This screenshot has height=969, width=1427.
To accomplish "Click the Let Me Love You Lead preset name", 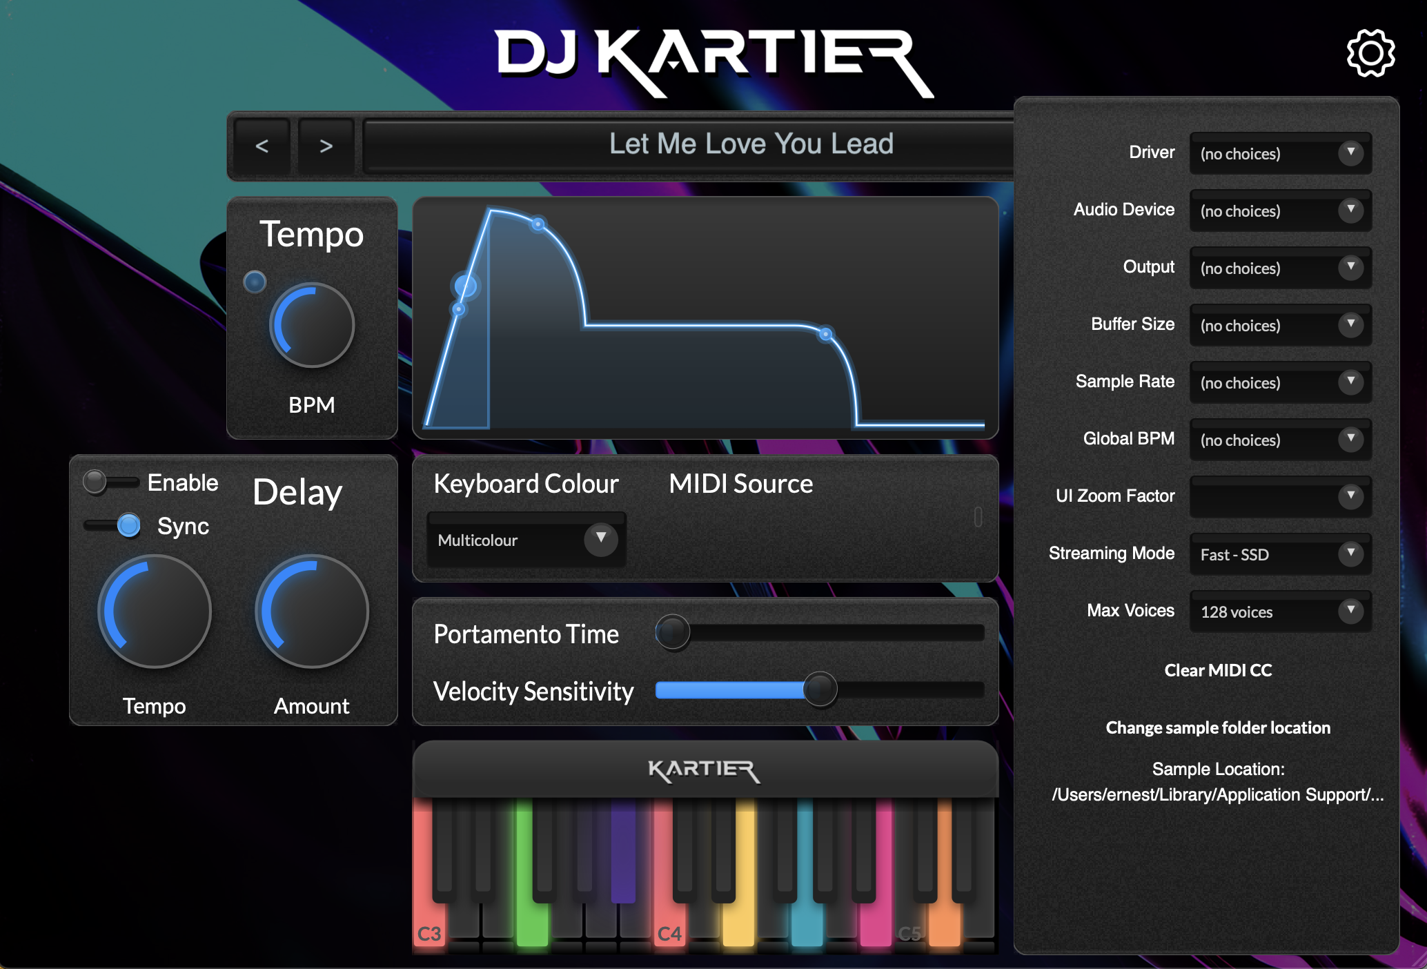I will 751,144.
